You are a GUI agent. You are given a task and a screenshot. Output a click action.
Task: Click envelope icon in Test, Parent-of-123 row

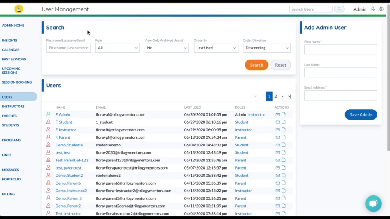click(277, 160)
